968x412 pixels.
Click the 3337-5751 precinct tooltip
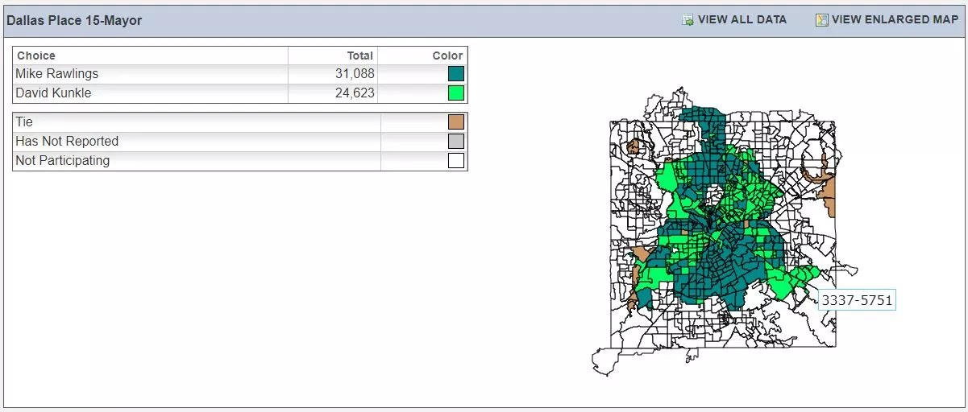pyautogui.click(x=857, y=300)
